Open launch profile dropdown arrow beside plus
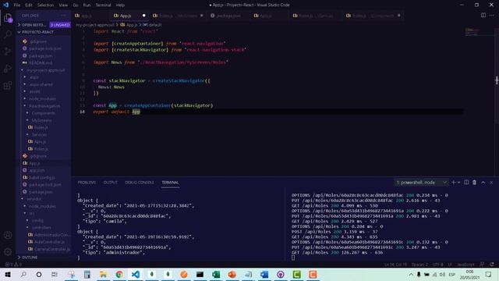The height and width of the screenshot is (281, 499). coord(459,182)
